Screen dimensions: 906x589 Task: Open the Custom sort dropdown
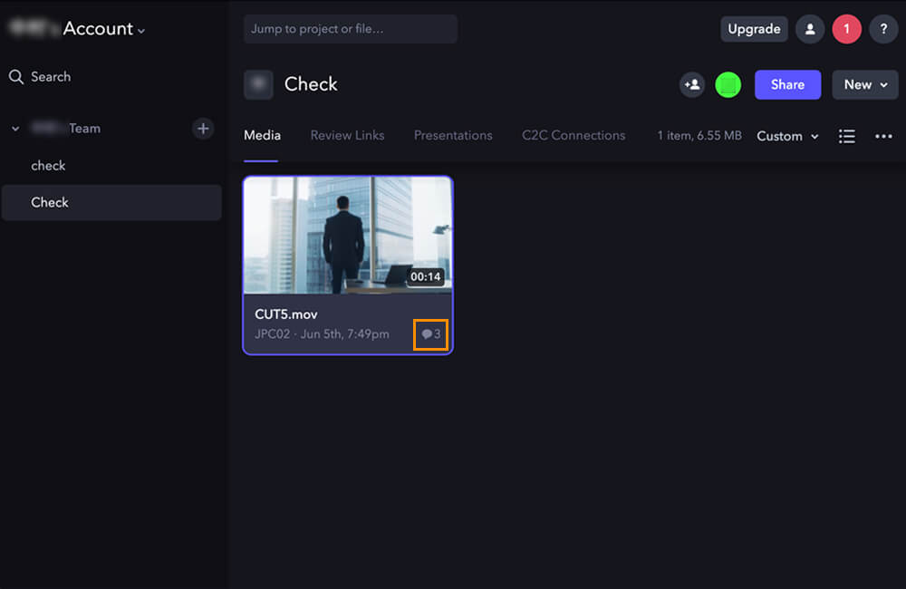coord(787,136)
